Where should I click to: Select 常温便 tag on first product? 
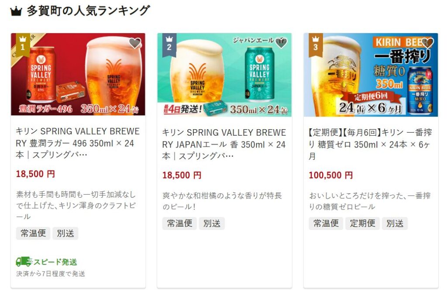point(33,233)
